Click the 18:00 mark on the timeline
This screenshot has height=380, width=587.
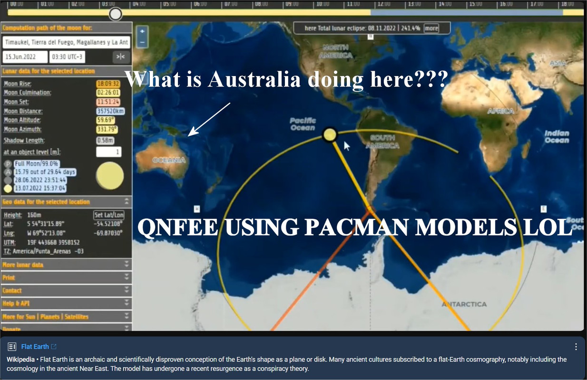tap(567, 4)
